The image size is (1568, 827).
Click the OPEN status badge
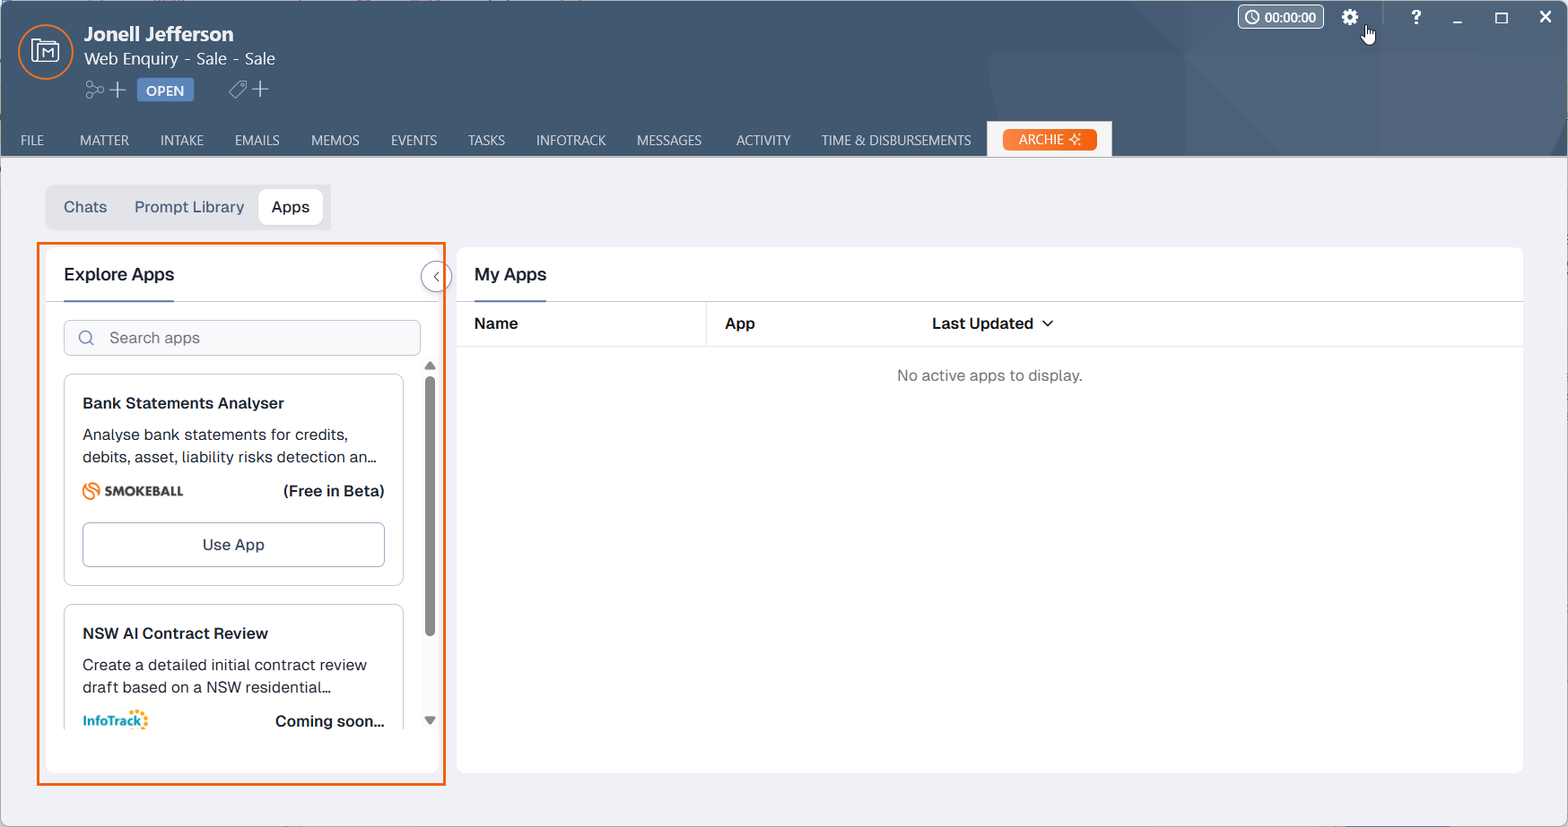pos(165,90)
